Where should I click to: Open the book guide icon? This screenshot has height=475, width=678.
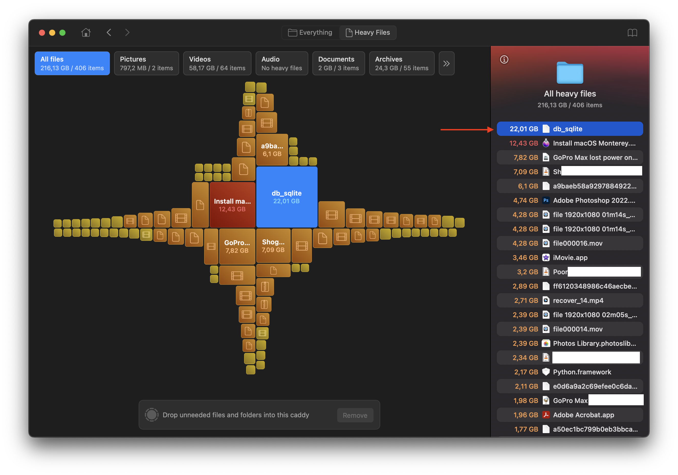pos(632,33)
